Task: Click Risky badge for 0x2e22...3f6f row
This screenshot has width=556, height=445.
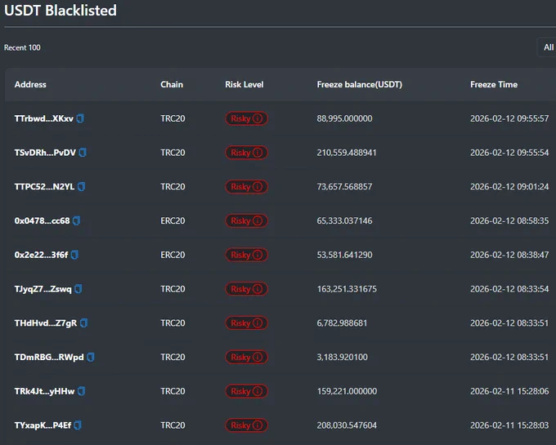Action: pos(246,255)
